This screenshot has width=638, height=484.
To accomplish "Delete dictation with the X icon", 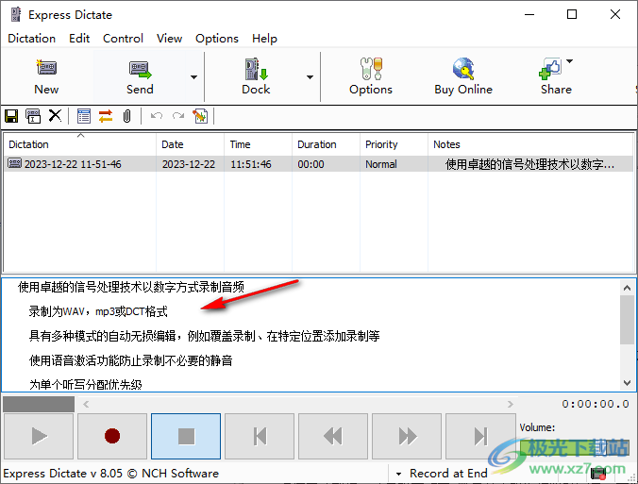I will point(55,116).
